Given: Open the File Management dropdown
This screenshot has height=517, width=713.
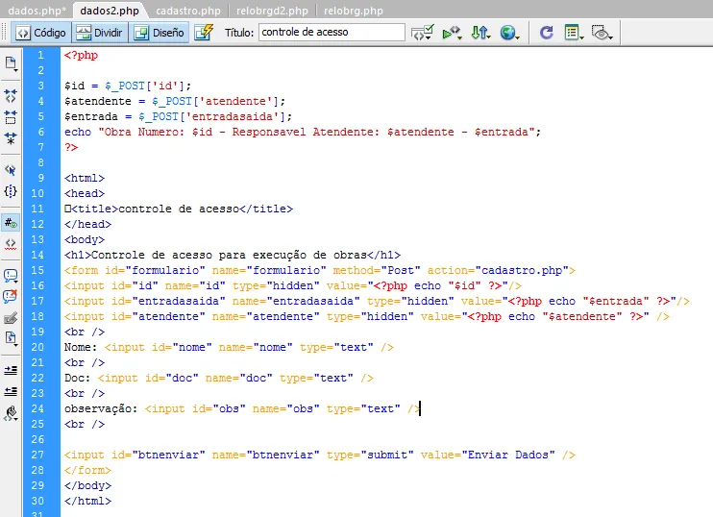Looking at the screenshot, I should pyautogui.click(x=480, y=33).
